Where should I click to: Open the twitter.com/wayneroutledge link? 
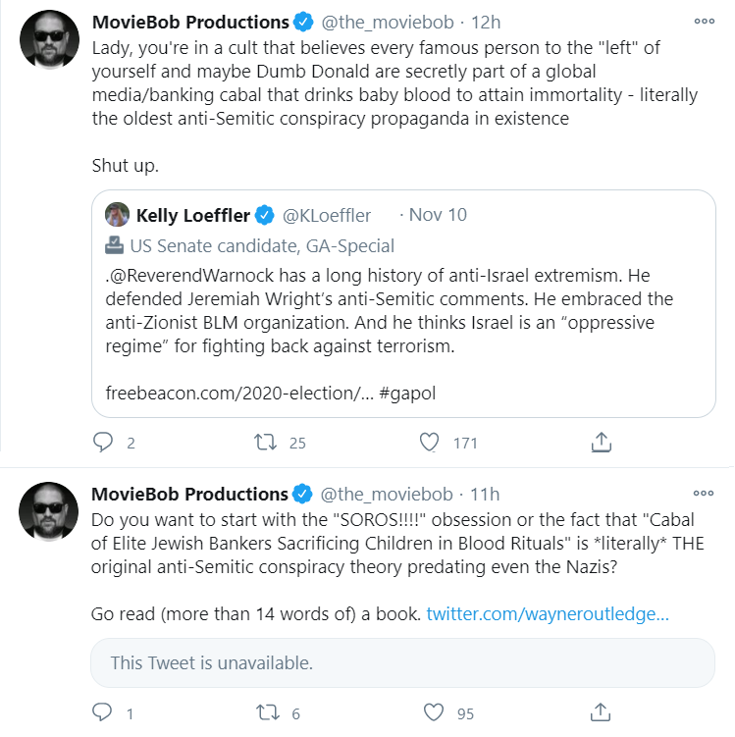[548, 613]
